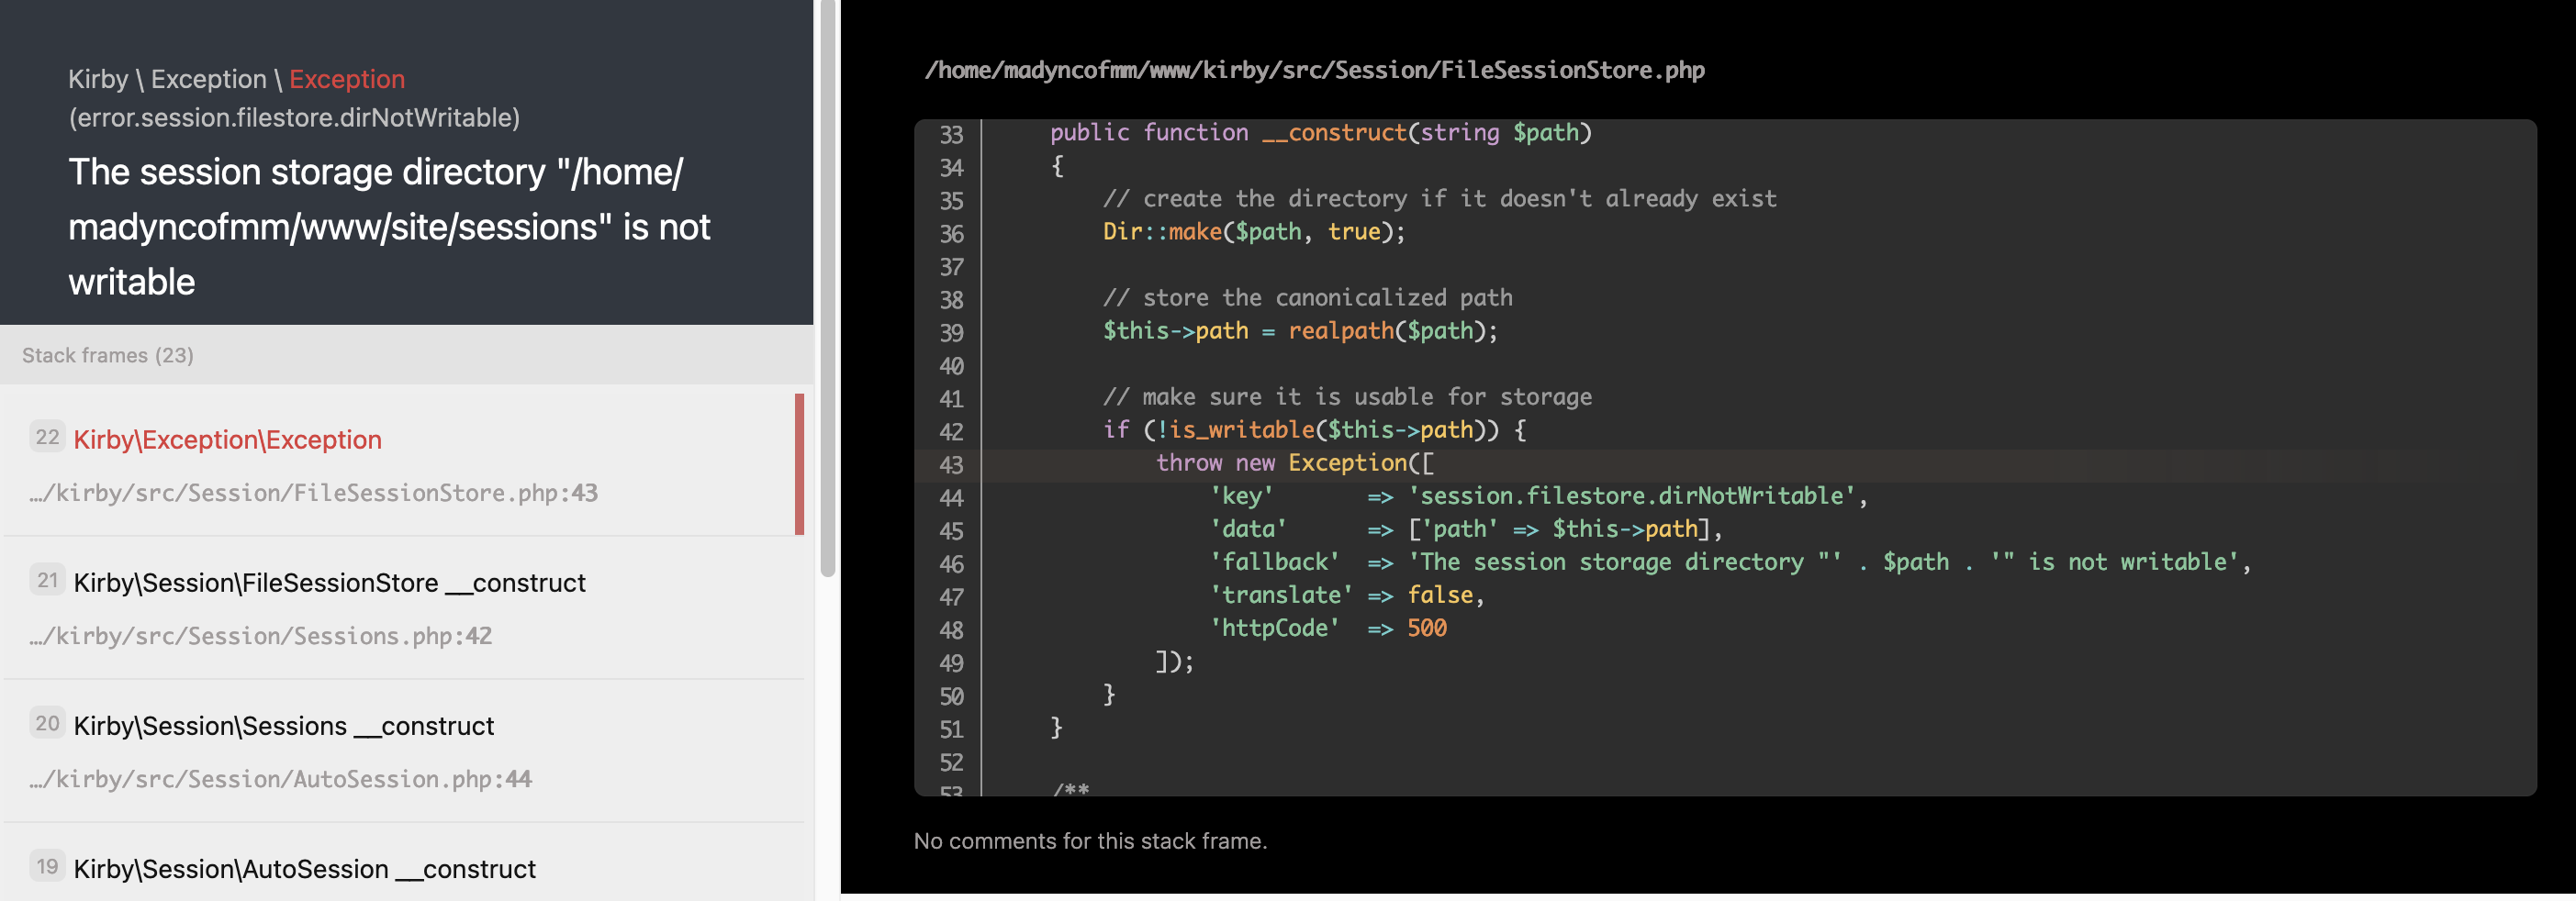The width and height of the screenshot is (2576, 901).
Task: Select stack frame 21 FileSessionStore __construct
Action: pyautogui.click(x=404, y=607)
